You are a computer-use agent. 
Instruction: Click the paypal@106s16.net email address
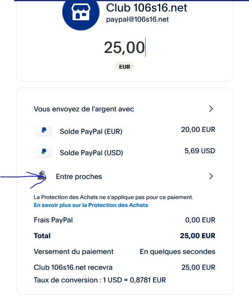point(137,19)
